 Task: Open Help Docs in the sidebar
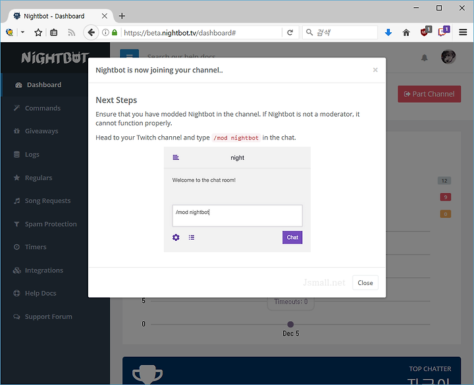(41, 293)
